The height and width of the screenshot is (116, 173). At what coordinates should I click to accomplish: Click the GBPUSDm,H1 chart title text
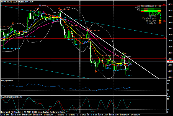click(x=7, y=2)
